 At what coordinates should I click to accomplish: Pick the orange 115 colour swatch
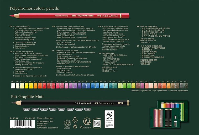[x=40, y=86]
